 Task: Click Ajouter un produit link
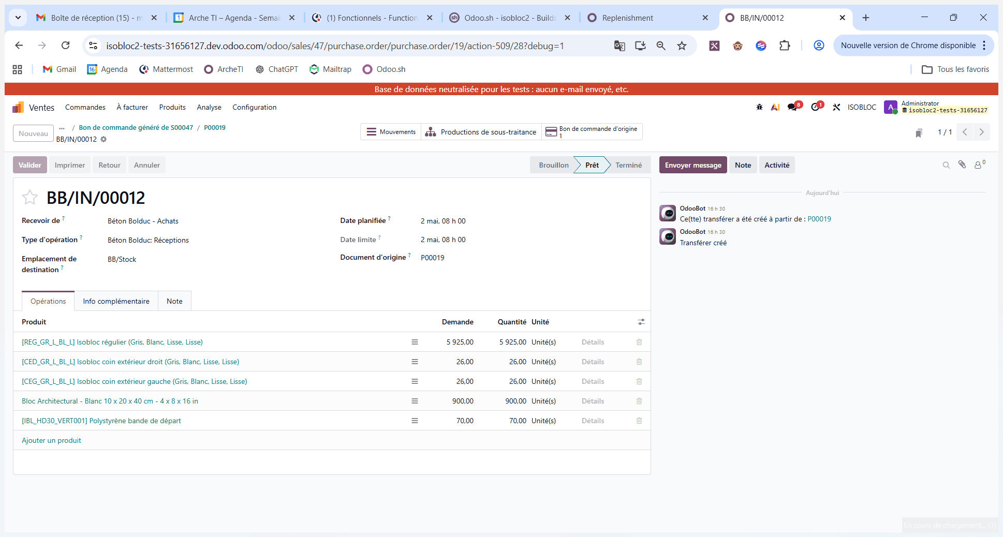tap(51, 440)
